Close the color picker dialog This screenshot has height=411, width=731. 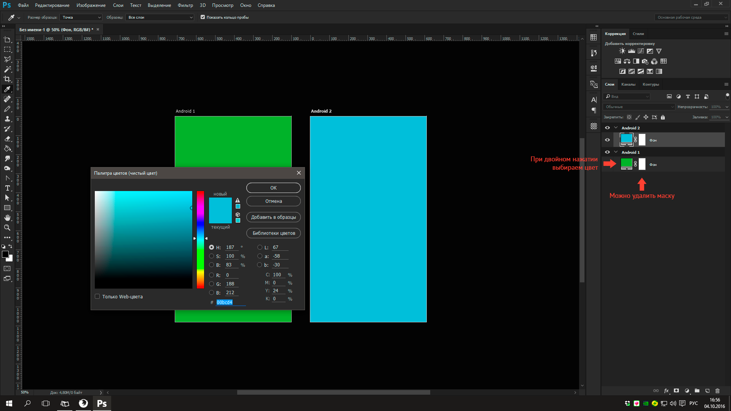coord(299,173)
